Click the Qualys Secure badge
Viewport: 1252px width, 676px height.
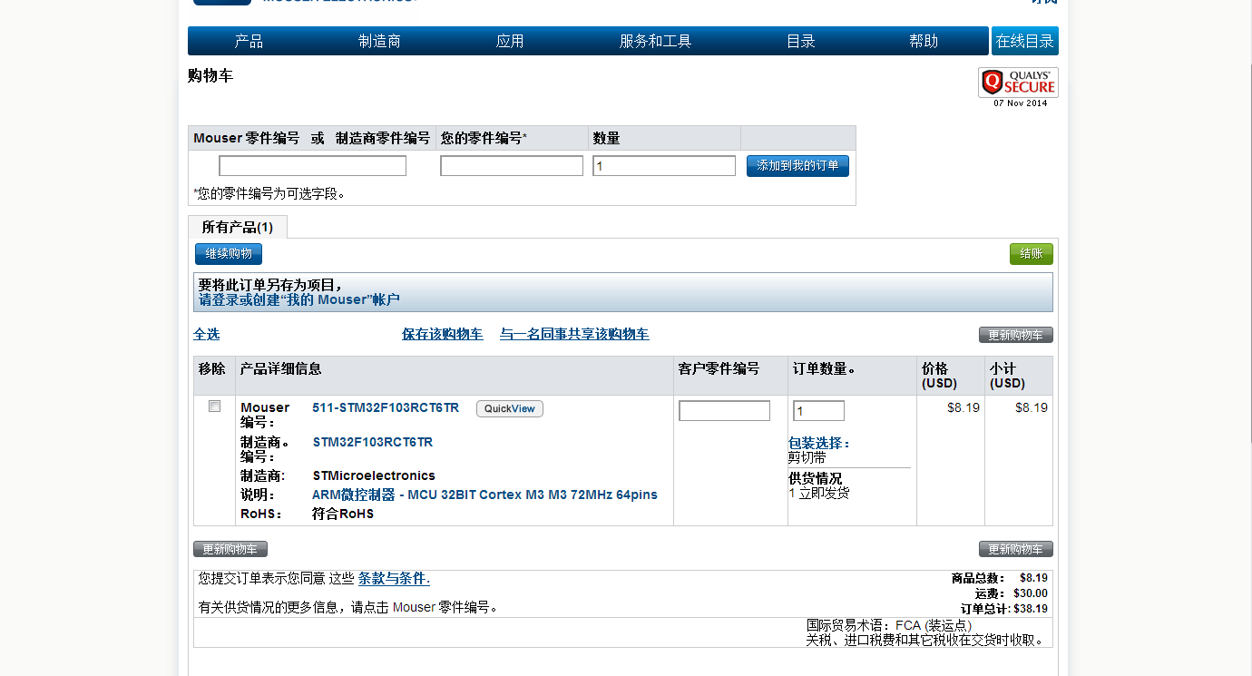tap(1018, 83)
